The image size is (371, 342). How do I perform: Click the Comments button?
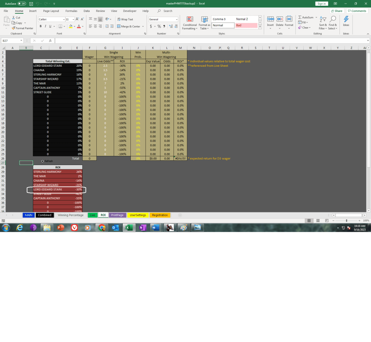(x=357, y=11)
